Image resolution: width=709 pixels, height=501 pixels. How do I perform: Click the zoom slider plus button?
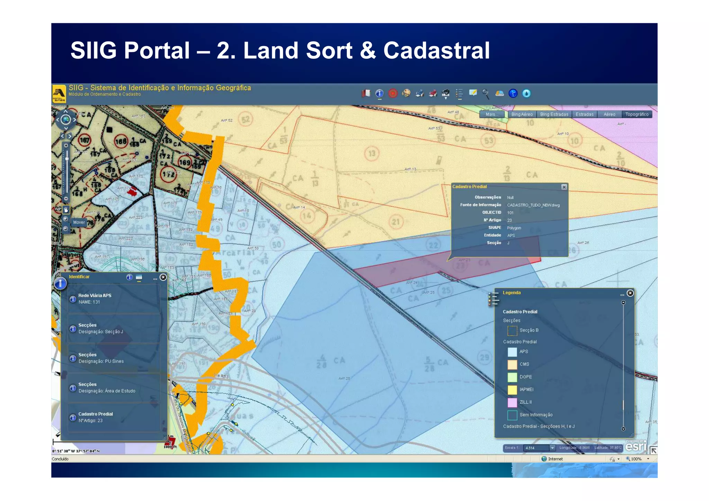66,146
